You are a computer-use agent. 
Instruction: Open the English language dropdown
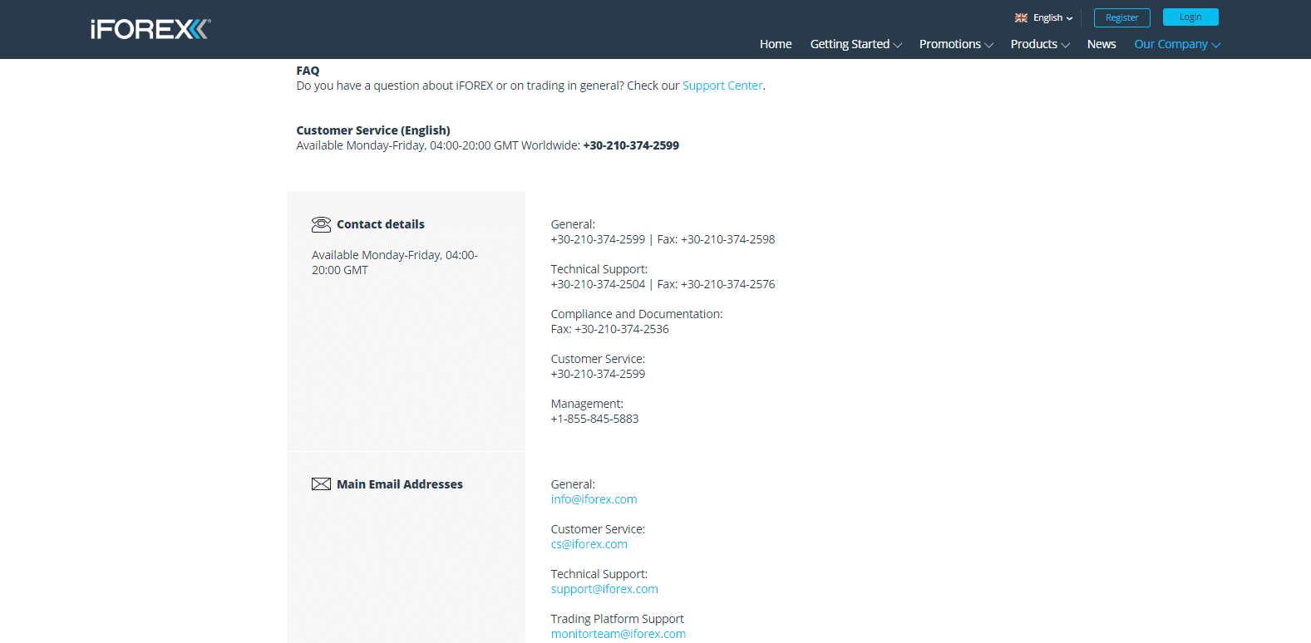[1052, 17]
